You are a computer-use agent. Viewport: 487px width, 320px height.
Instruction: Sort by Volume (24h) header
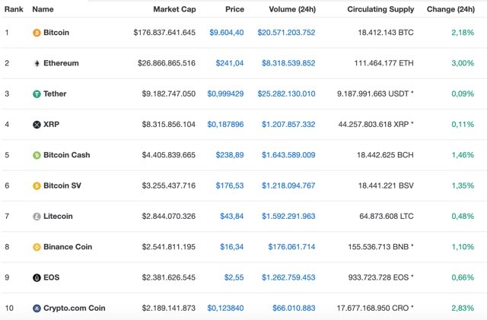point(291,9)
